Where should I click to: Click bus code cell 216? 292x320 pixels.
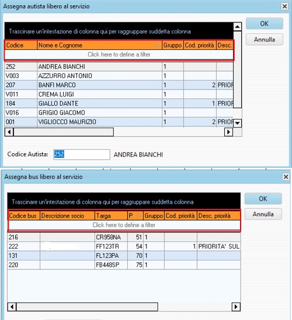point(24,237)
